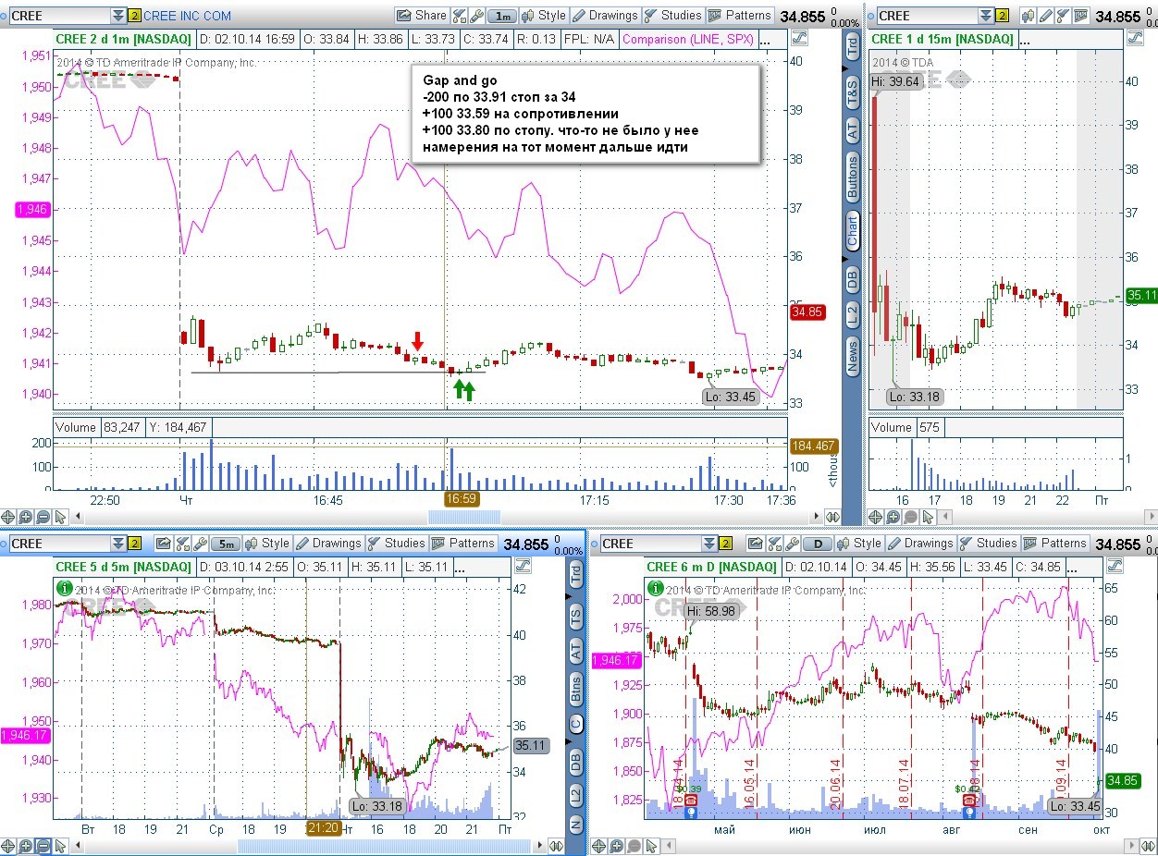Expand the symbol dropdown in the bottom-right daily chart
Image resolution: width=1158 pixels, height=856 pixels.
(709, 544)
